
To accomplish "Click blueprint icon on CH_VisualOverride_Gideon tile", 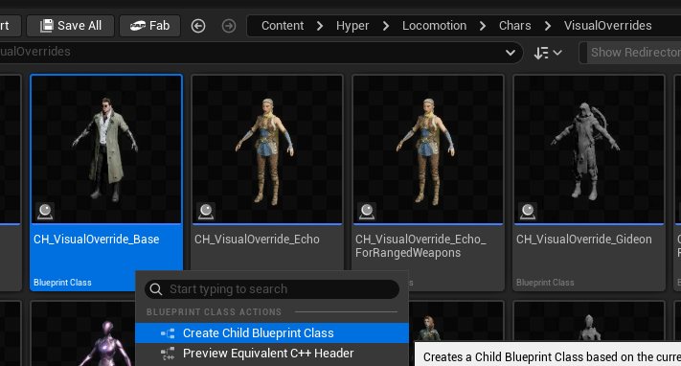I will pos(528,212).
